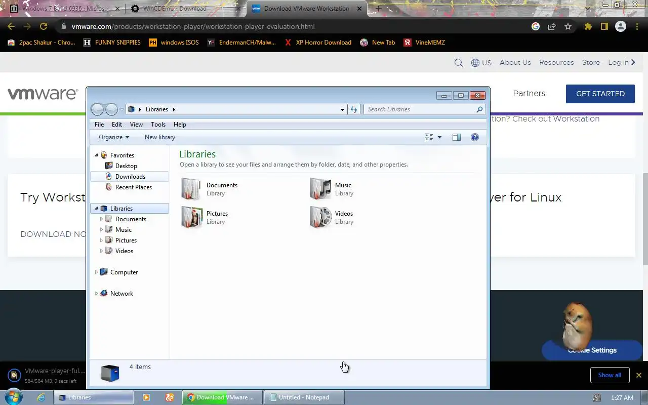Open Explorer help question-mark icon
Image resolution: width=648 pixels, height=405 pixels.
click(475, 137)
